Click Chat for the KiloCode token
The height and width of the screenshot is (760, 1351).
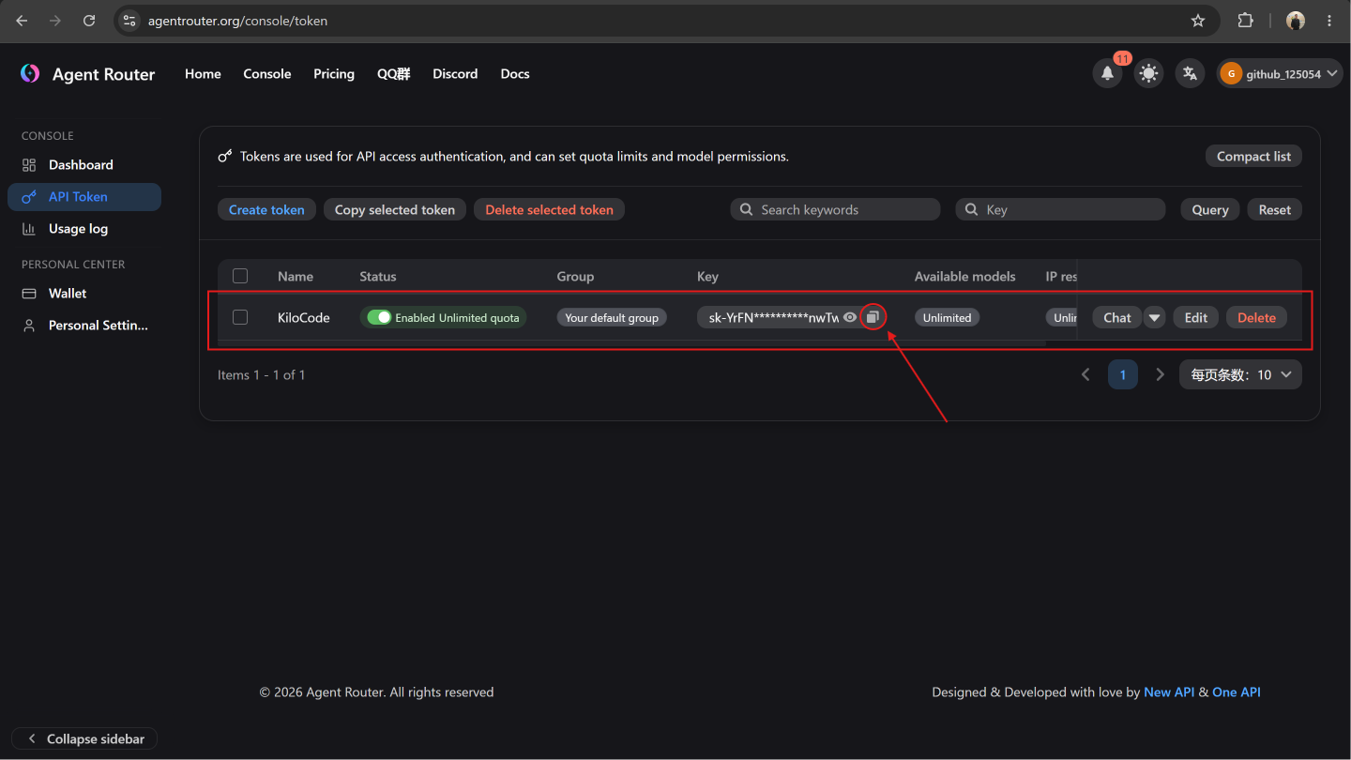[1117, 318]
